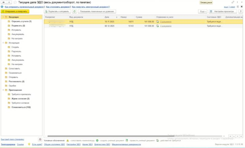245x148 pixels.
Task: Select Аннулировать under Входящие
Action: 18,34
